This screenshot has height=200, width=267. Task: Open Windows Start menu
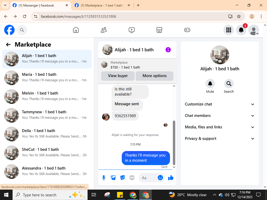6,195
